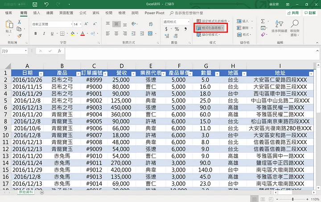Switch to the 插入 ribbon tab
The width and height of the screenshot is (321, 202).
(x=37, y=13)
